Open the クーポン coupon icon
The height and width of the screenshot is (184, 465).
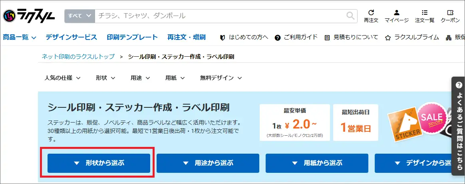pyautogui.click(x=450, y=12)
